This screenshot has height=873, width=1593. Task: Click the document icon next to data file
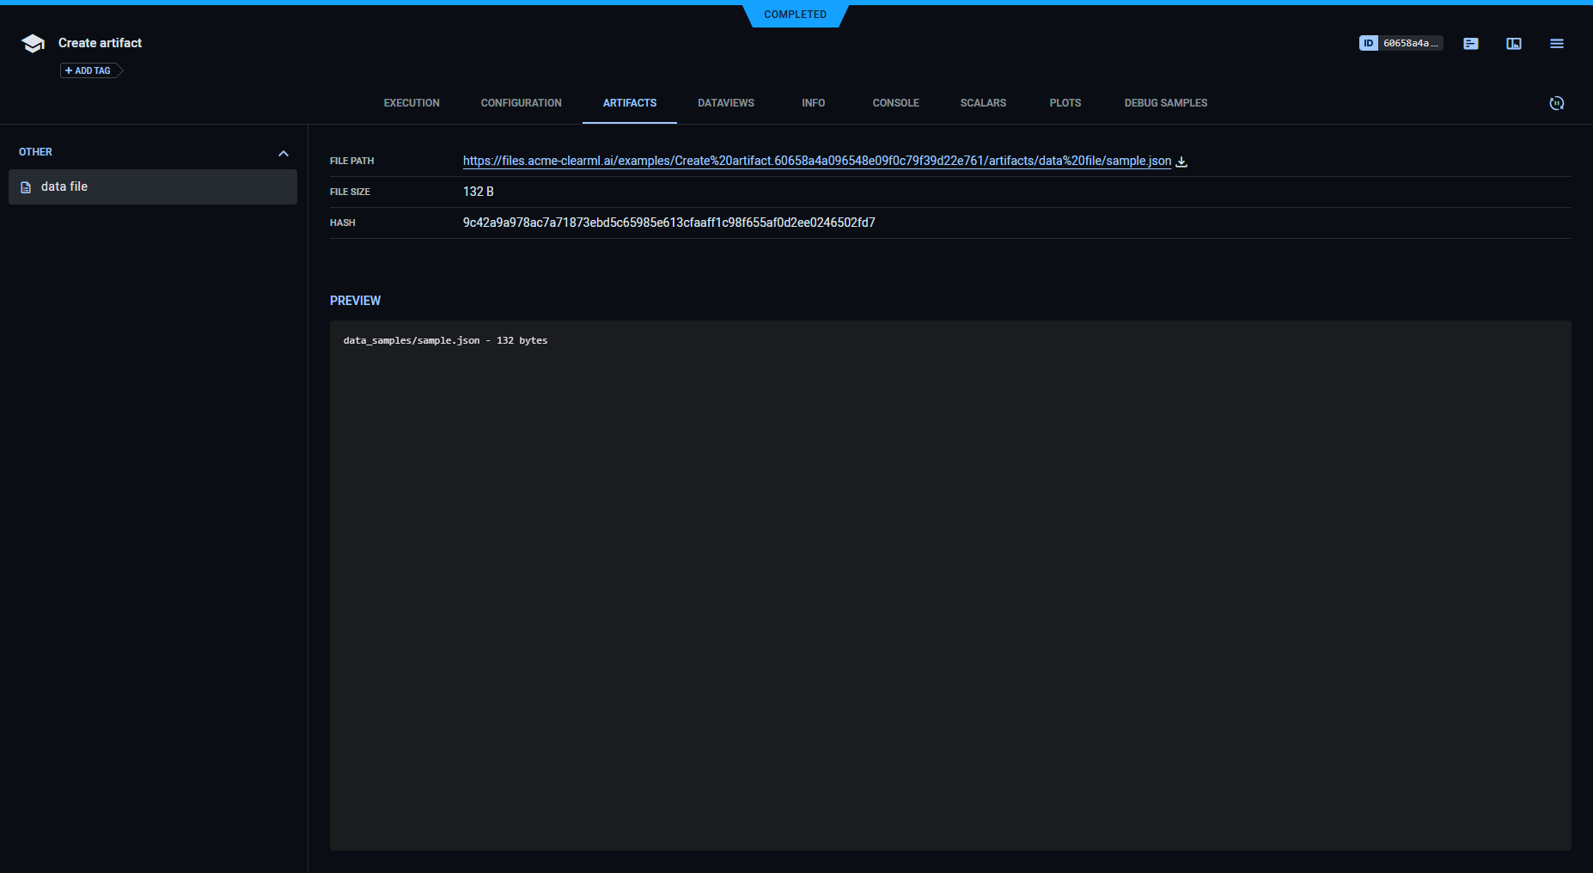(26, 186)
